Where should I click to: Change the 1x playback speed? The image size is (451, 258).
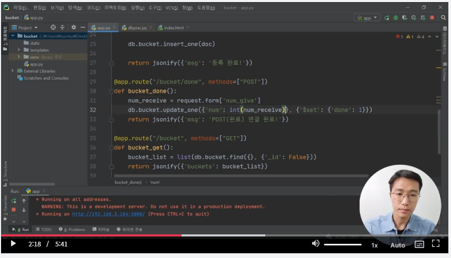[x=374, y=245]
